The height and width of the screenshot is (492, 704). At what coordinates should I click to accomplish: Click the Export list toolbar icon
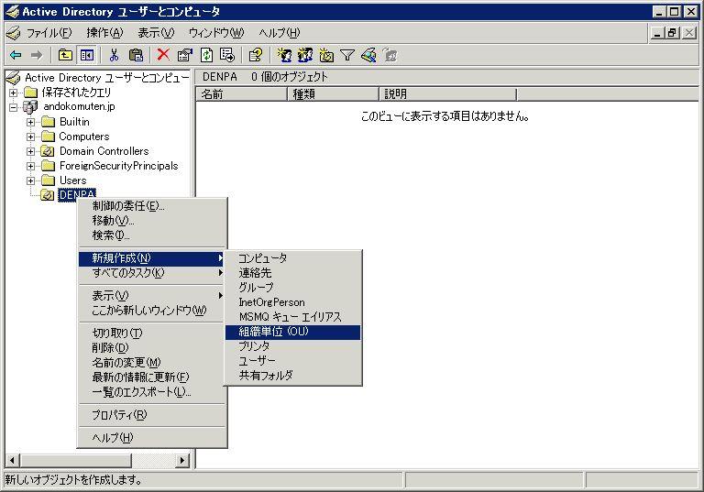(227, 55)
